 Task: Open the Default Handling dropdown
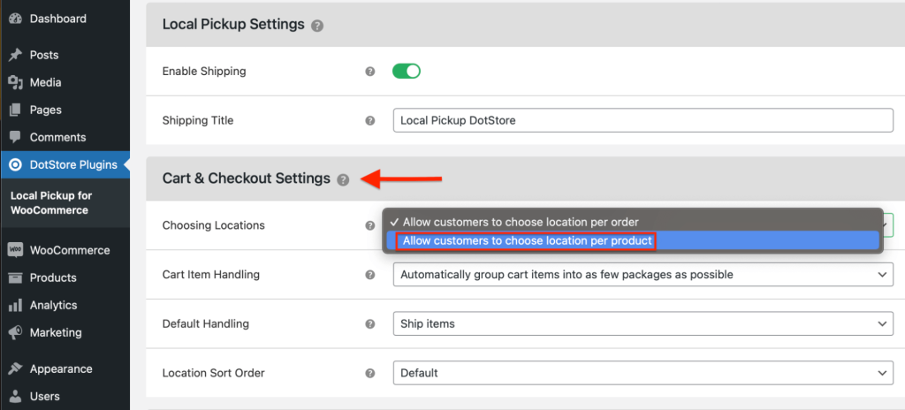click(643, 324)
